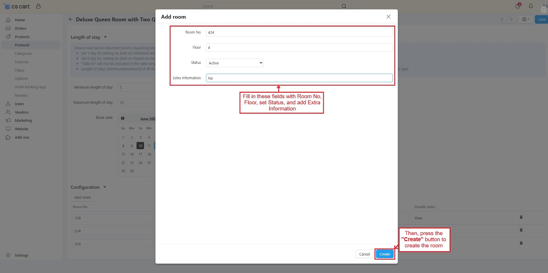Go to the previous product arrow

(x=502, y=20)
